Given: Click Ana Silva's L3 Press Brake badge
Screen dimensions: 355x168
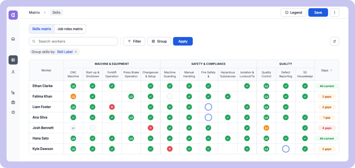Looking at the screenshot, I should point(131,118).
